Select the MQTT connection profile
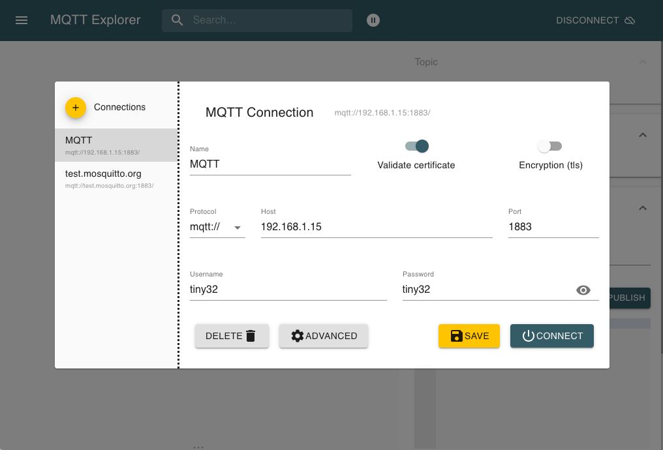 coord(116,145)
